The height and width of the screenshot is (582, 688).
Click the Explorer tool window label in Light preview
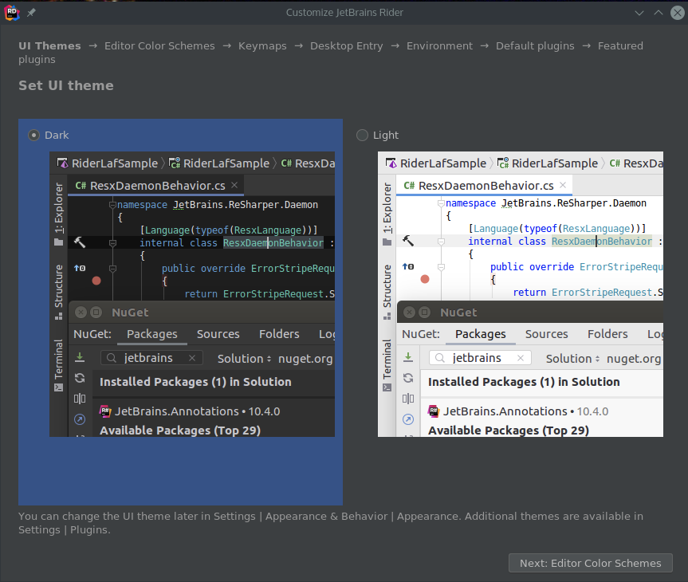point(387,214)
